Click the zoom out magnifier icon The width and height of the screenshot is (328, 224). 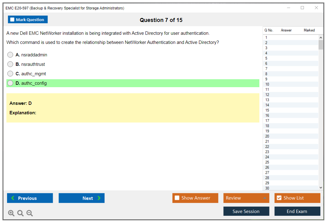pos(30,213)
